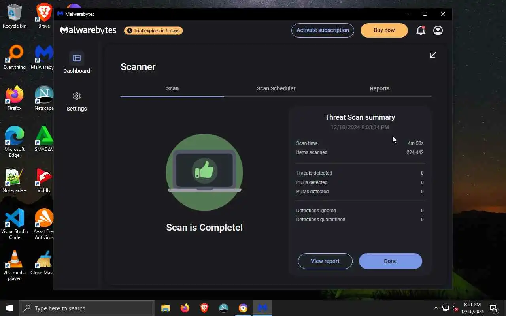Show hidden system tray icons
This screenshot has width=506, height=316.
(436, 308)
